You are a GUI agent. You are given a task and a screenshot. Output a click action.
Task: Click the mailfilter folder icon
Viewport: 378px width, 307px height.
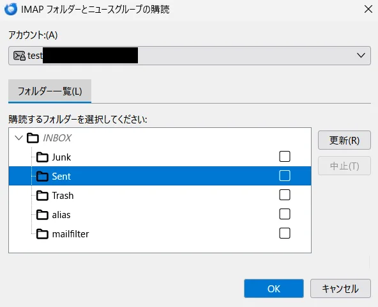(x=42, y=234)
